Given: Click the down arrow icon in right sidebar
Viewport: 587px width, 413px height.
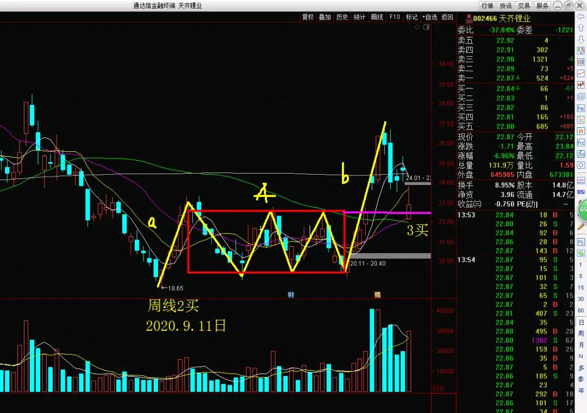Looking at the screenshot, I should click(x=581, y=39).
